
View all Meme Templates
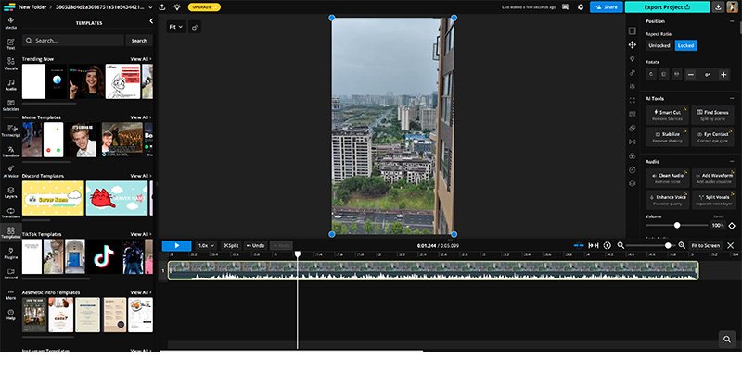click(x=141, y=117)
